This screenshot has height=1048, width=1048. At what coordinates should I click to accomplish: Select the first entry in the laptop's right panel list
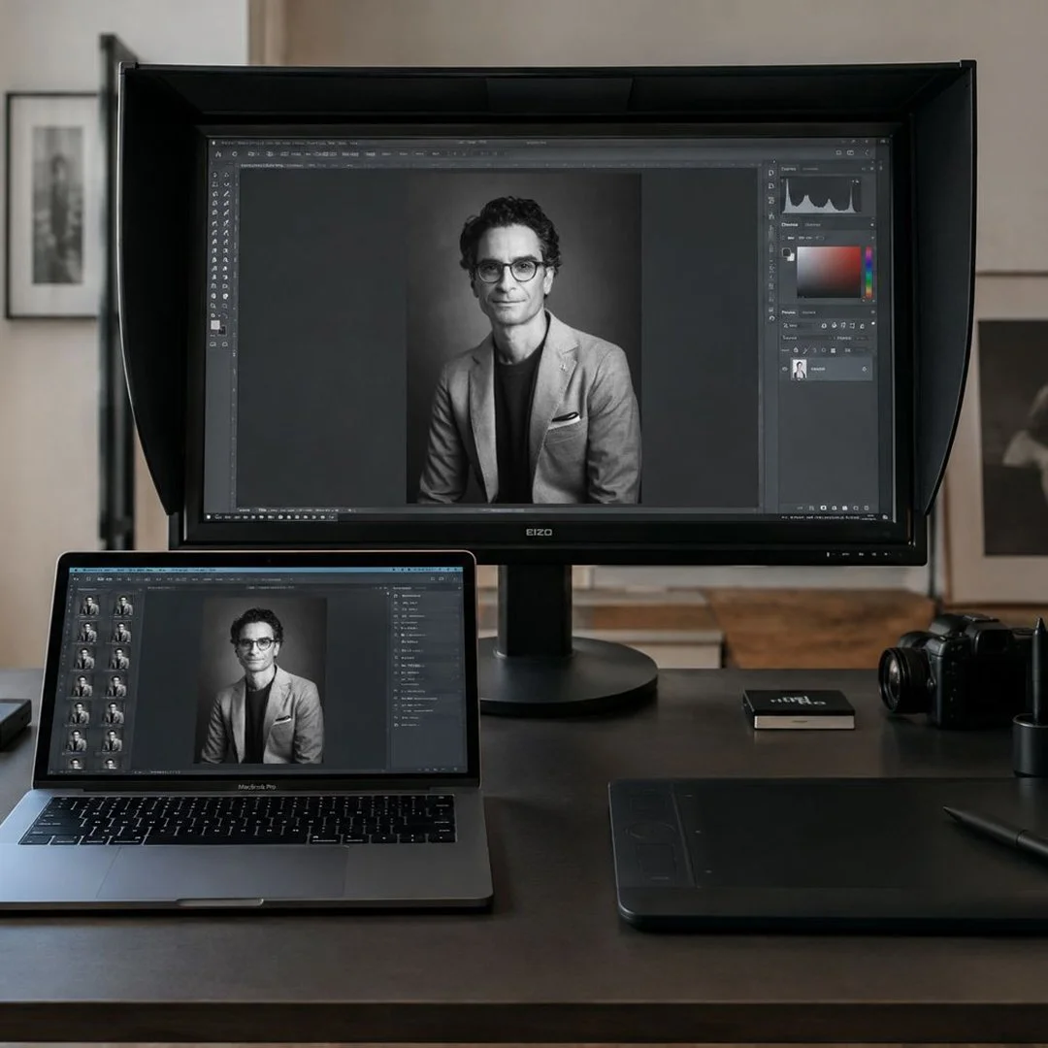(425, 596)
